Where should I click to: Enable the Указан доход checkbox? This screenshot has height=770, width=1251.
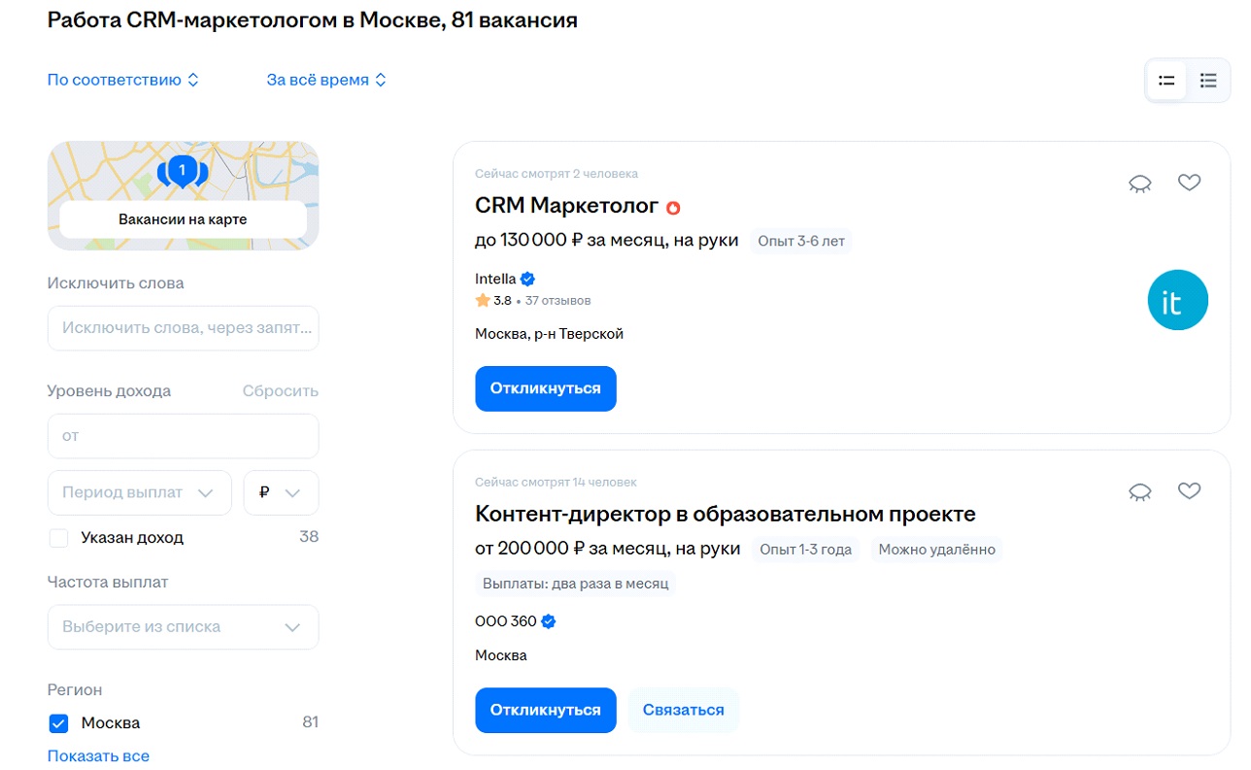(x=58, y=538)
